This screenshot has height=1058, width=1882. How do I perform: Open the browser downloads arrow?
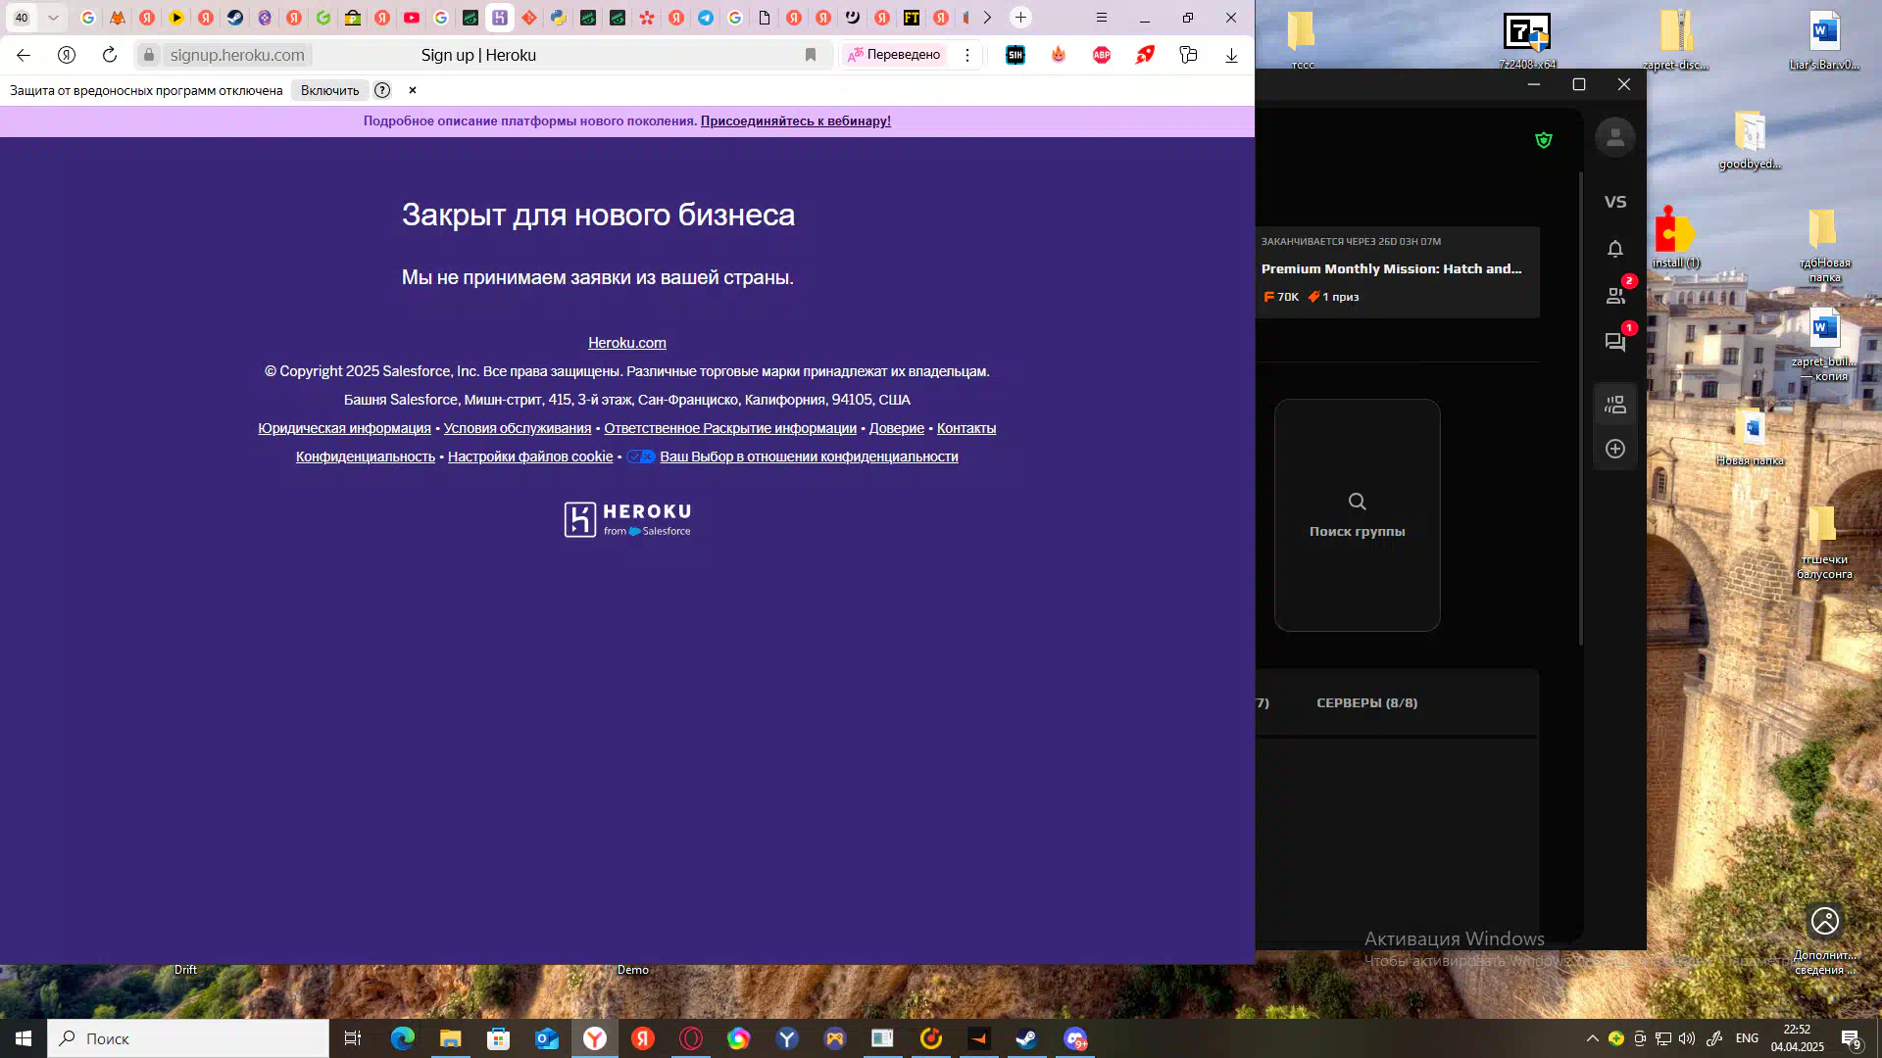(x=1231, y=55)
